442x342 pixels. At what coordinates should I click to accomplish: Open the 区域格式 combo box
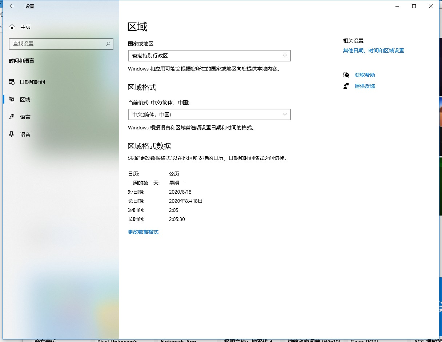point(209,114)
